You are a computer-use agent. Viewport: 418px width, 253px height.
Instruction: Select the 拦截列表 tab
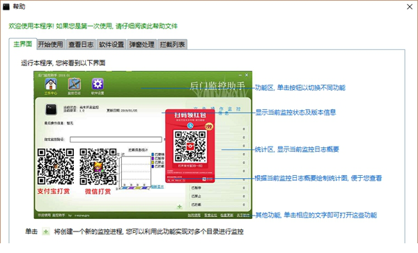coord(173,44)
